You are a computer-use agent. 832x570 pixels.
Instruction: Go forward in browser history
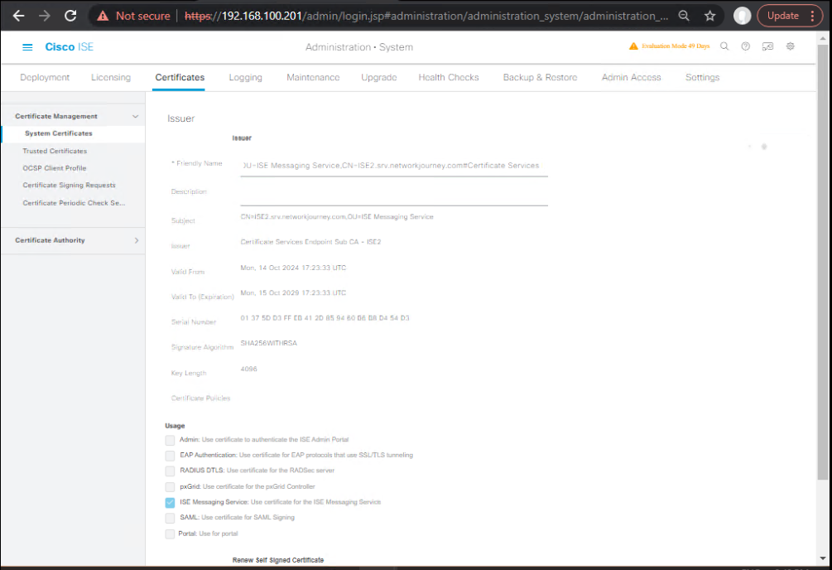(x=45, y=16)
